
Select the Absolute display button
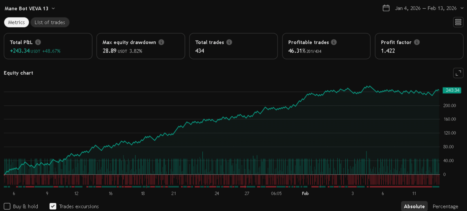click(x=414, y=206)
